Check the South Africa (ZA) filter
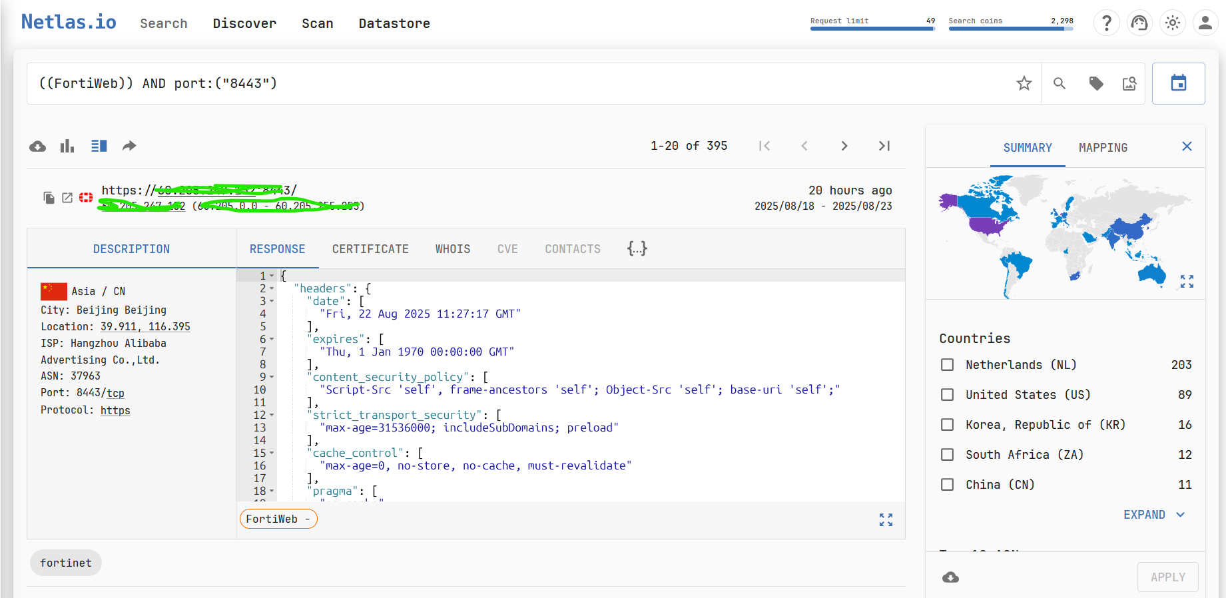Viewport: 1226px width, 598px height. [947, 455]
